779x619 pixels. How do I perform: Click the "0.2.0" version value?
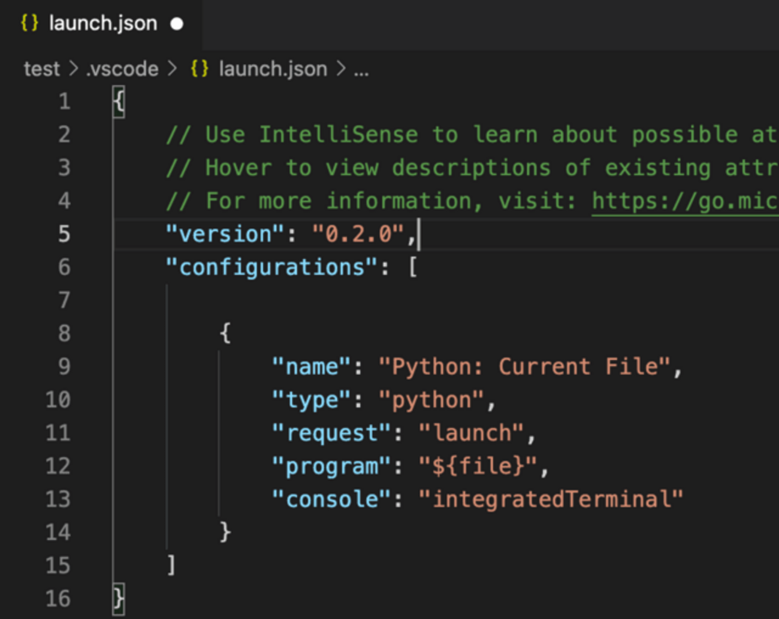358,234
